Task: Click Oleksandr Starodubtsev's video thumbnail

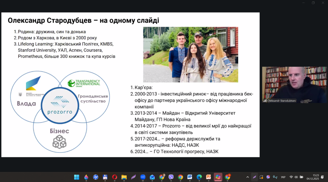Action: coord(294,85)
